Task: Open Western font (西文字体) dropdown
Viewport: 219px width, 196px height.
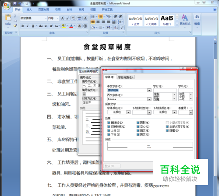Action: point(149,99)
